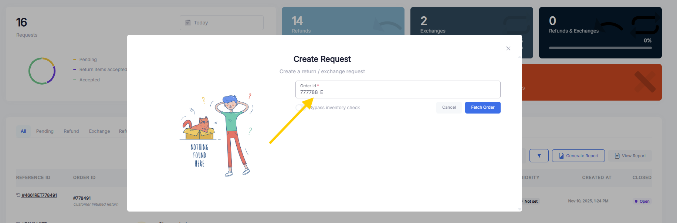This screenshot has height=223, width=677.
Task: Click the Pending legend entry
Action: point(85,60)
